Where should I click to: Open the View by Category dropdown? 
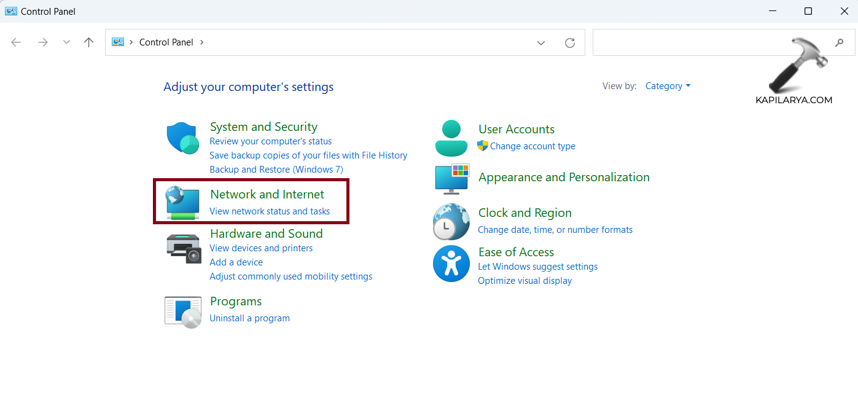click(x=668, y=86)
